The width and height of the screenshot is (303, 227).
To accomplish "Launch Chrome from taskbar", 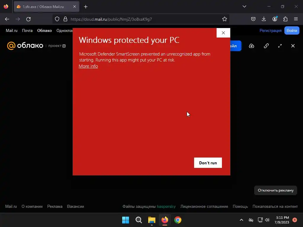I will click(x=178, y=220).
